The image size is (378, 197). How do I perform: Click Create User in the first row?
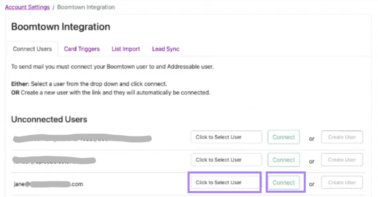tap(342, 137)
